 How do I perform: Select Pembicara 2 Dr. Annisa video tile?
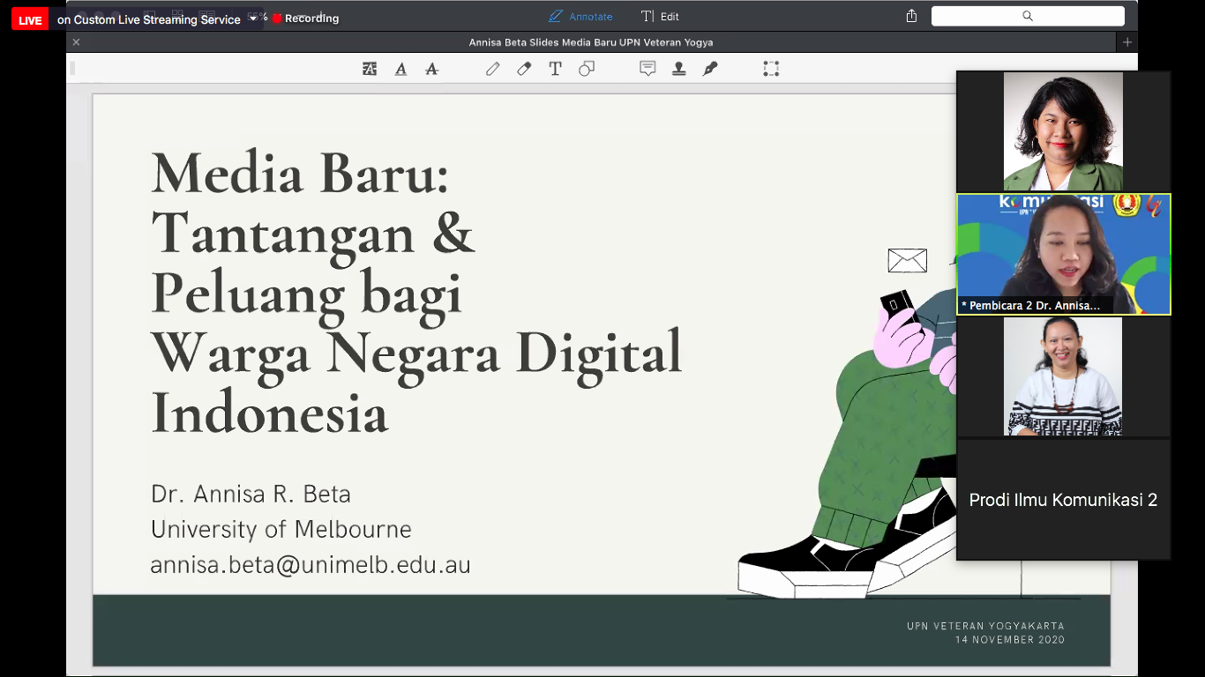(x=1064, y=254)
